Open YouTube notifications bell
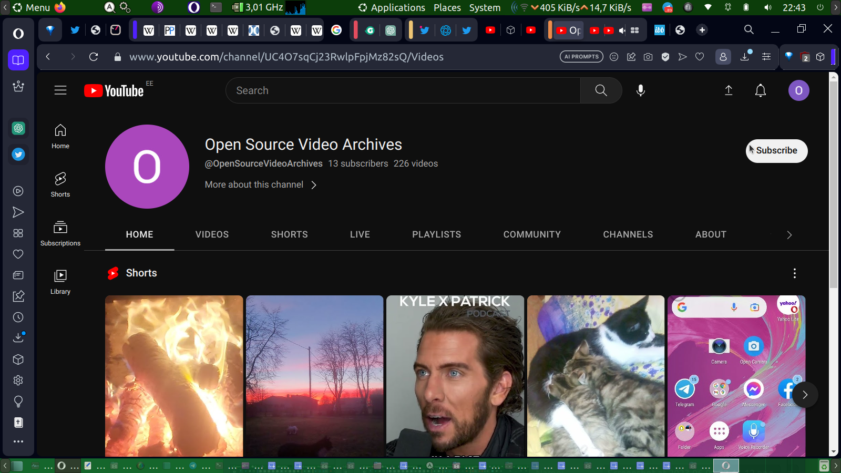841x473 pixels. (760, 90)
